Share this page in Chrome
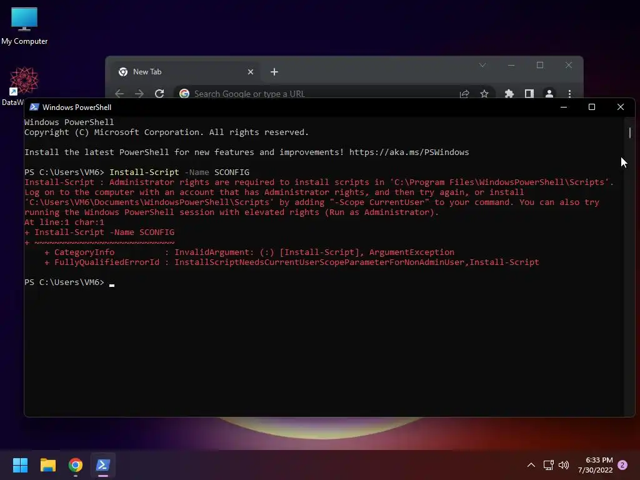The image size is (640, 480). (464, 94)
